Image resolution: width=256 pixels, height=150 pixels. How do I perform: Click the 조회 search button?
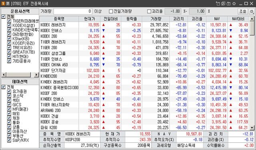point(243,12)
